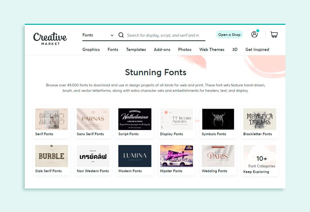The image size is (310, 212).
Task: Click the Creative Market logo
Action: point(50,38)
